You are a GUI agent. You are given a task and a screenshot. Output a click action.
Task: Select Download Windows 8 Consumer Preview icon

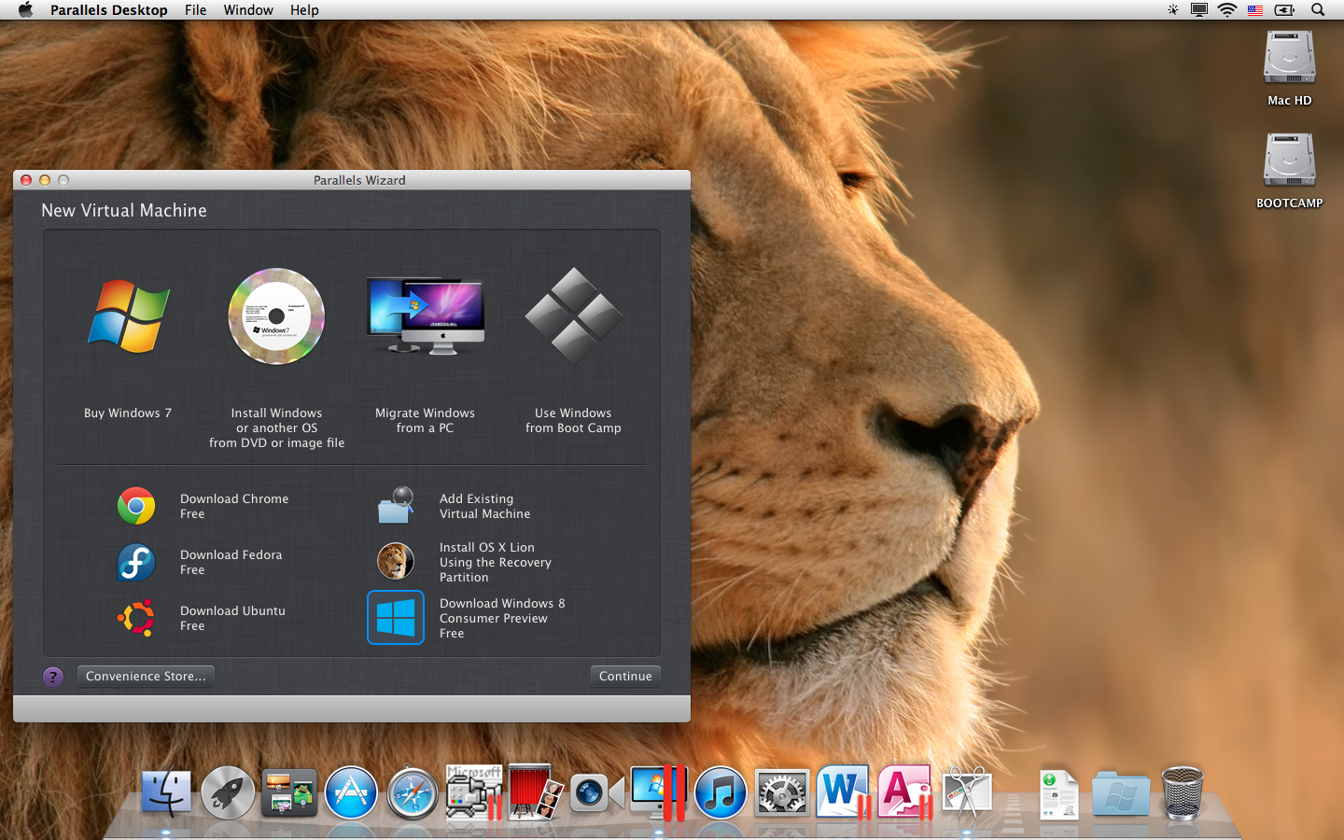(x=396, y=618)
